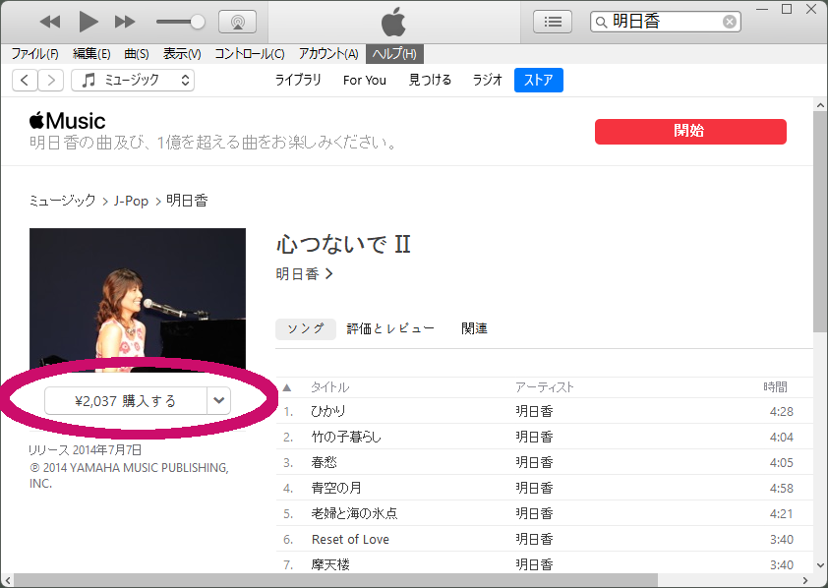Image resolution: width=828 pixels, height=588 pixels.
Task: Select track 6 Reset of Love
Action: pos(544,540)
